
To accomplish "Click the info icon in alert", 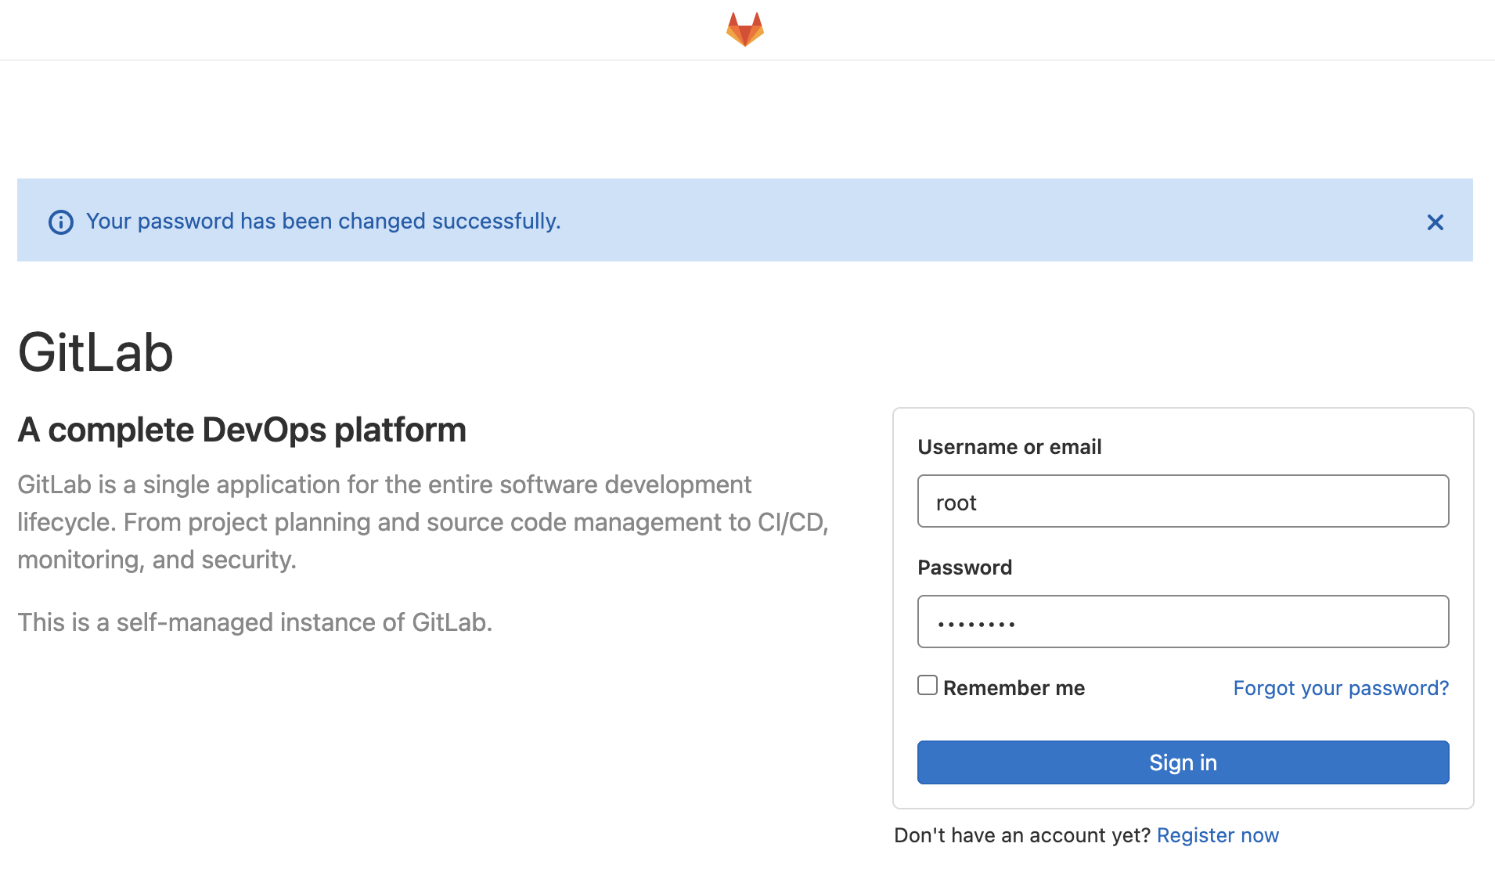I will 61,222.
